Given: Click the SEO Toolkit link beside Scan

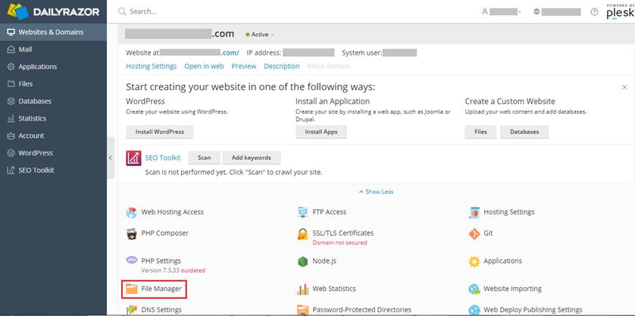Looking at the screenshot, I should pyautogui.click(x=163, y=158).
